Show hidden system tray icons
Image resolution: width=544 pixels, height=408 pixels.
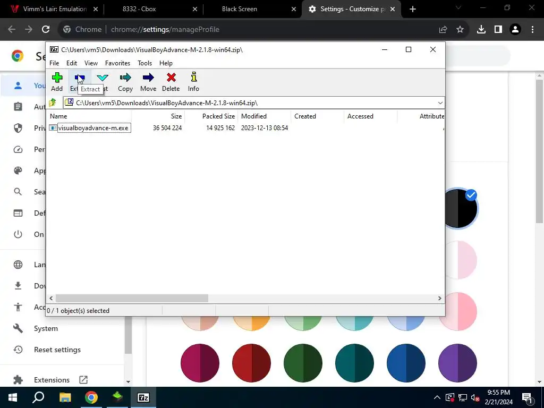[437, 397]
